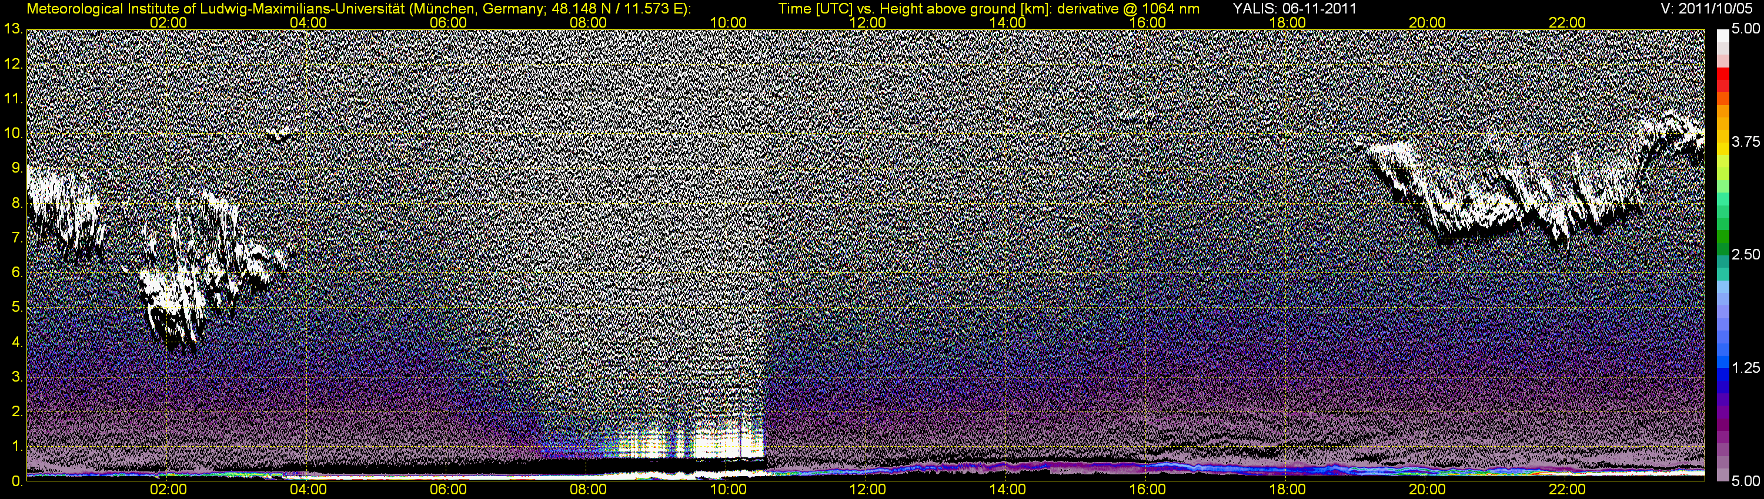Click the 18:00 label on the bottom time axis
Screen dimensions: 1764x499
(1287, 490)
